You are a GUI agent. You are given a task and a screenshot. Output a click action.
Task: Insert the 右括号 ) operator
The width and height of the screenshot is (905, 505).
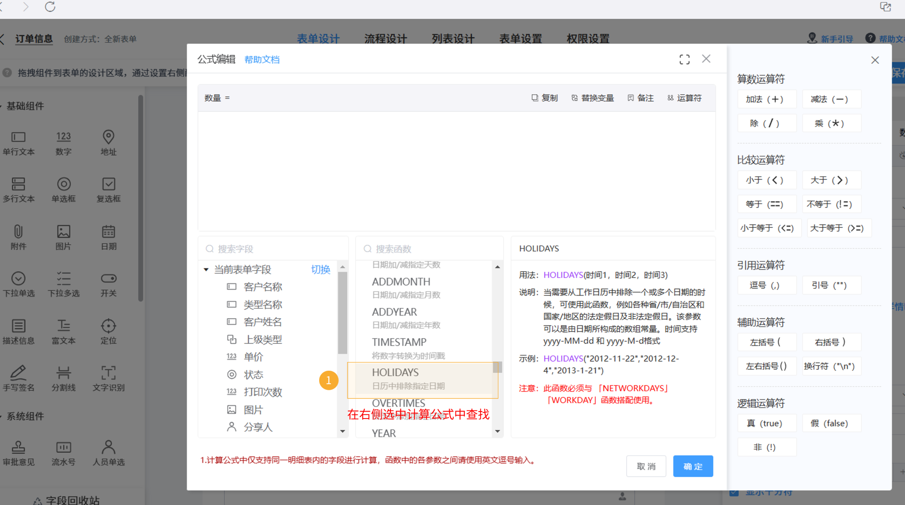[x=832, y=342]
